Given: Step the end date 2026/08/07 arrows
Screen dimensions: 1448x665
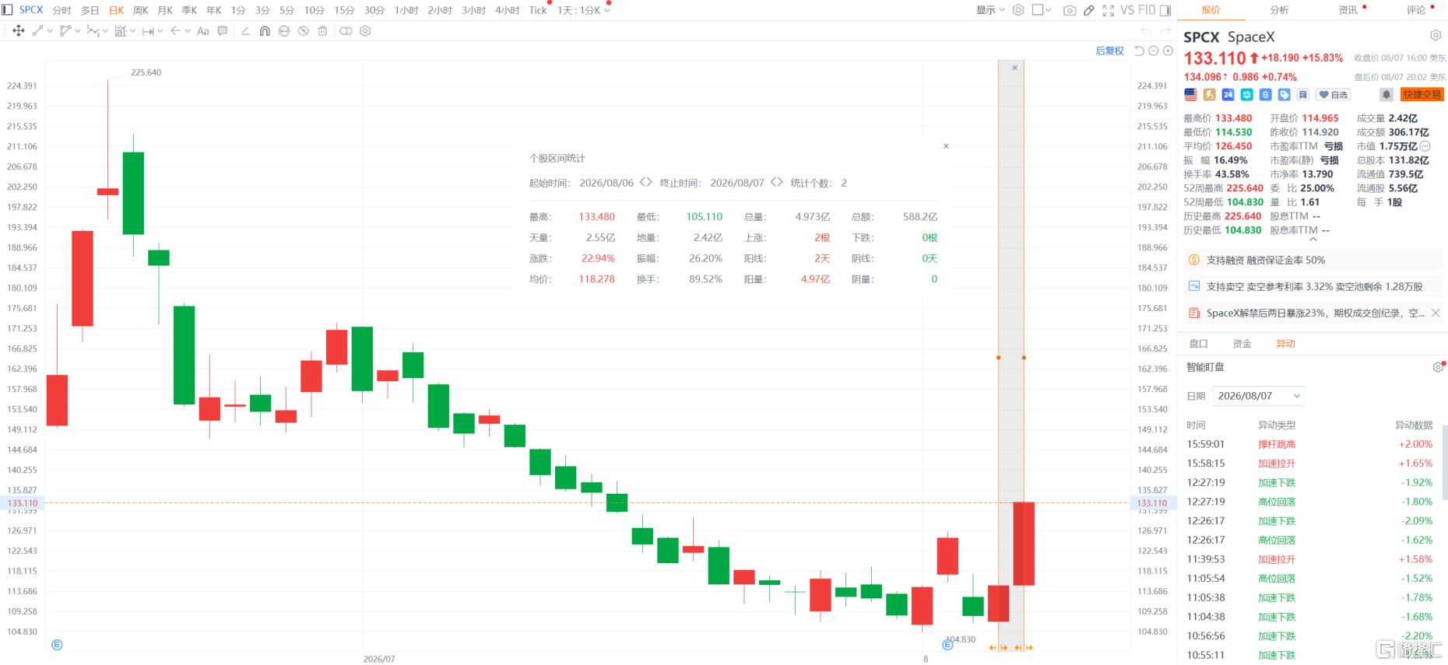Looking at the screenshot, I should (x=776, y=183).
